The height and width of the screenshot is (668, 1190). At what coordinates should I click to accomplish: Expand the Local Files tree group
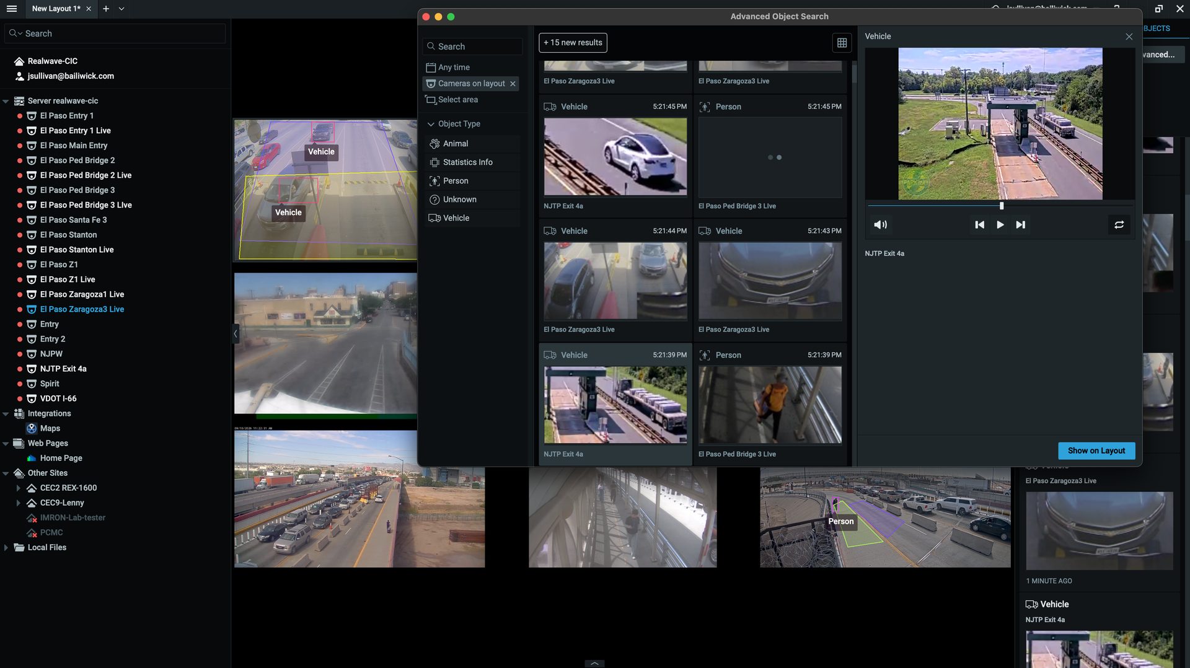point(6,547)
